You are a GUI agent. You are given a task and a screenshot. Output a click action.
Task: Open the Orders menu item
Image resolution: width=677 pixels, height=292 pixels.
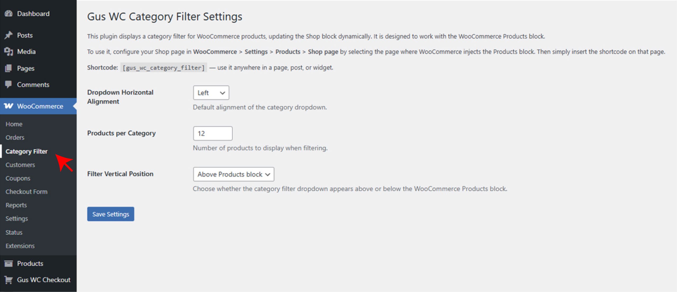click(15, 137)
